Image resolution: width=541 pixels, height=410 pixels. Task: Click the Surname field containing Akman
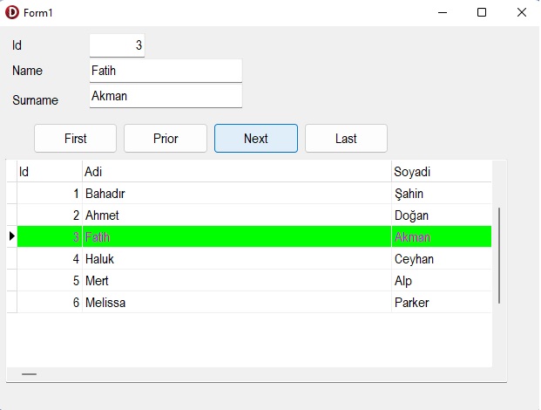(166, 96)
